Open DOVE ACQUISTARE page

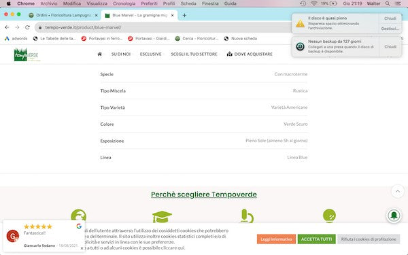[250, 54]
